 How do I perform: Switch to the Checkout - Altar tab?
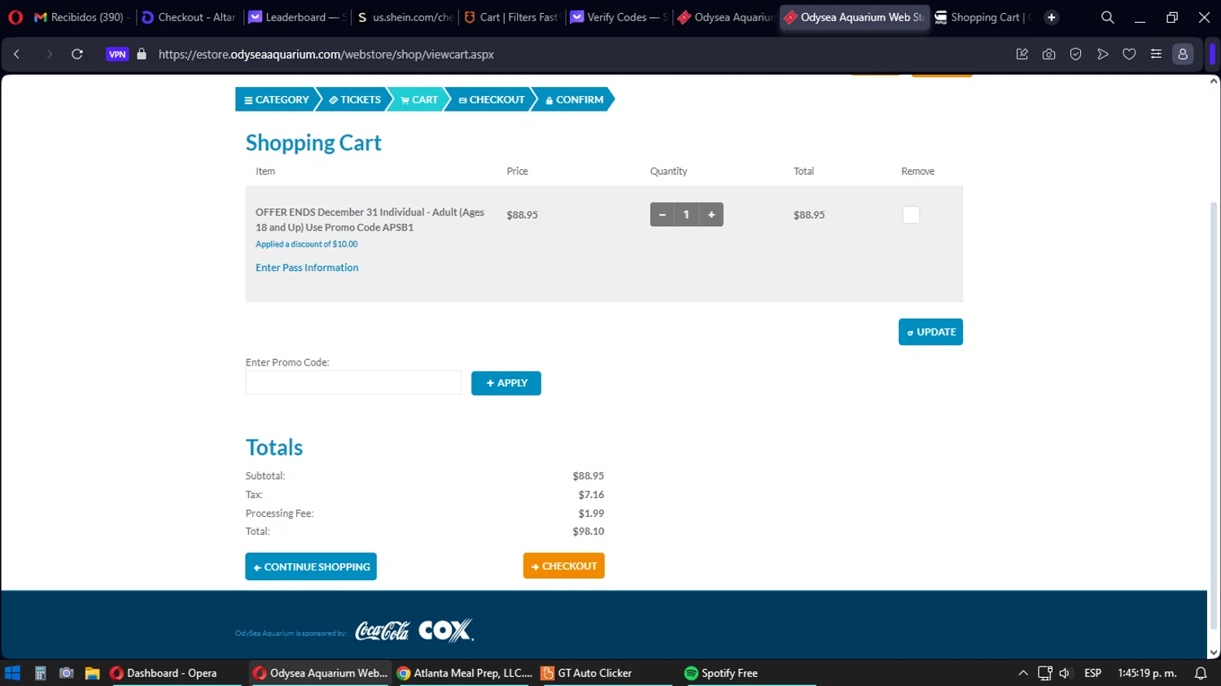(188, 17)
